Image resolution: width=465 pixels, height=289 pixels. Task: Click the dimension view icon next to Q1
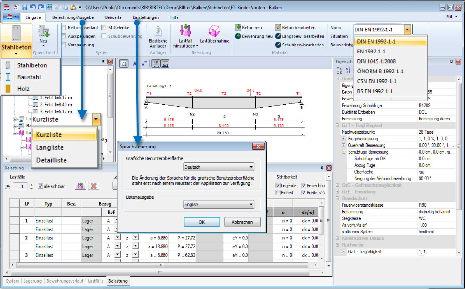pyautogui.click(x=165, y=64)
